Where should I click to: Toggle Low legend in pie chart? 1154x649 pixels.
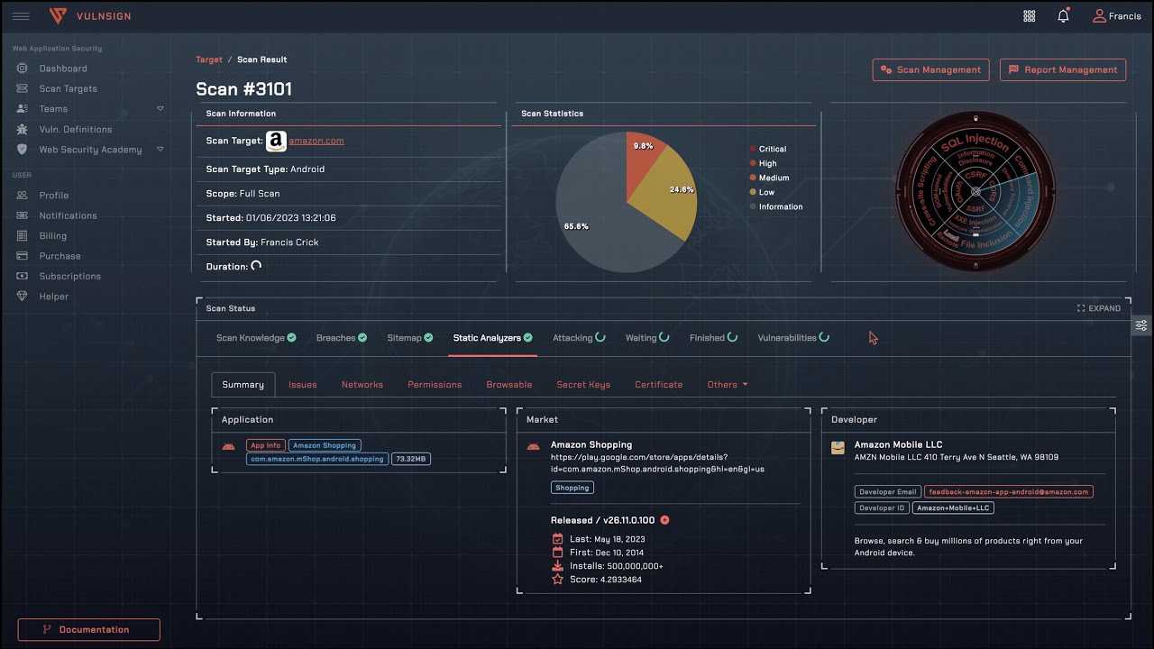pos(762,192)
